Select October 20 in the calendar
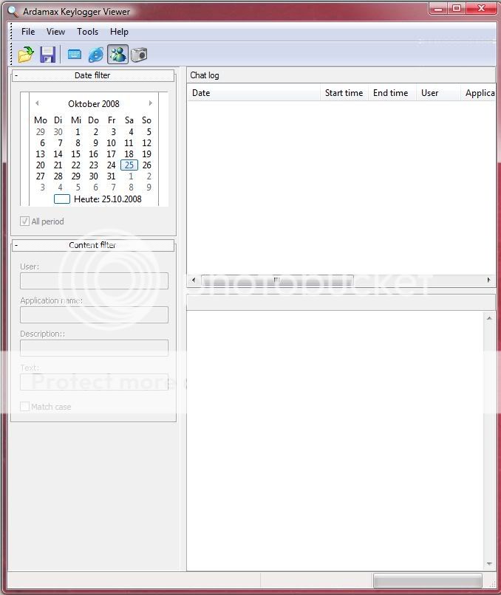This screenshot has width=501, height=595. click(x=40, y=165)
